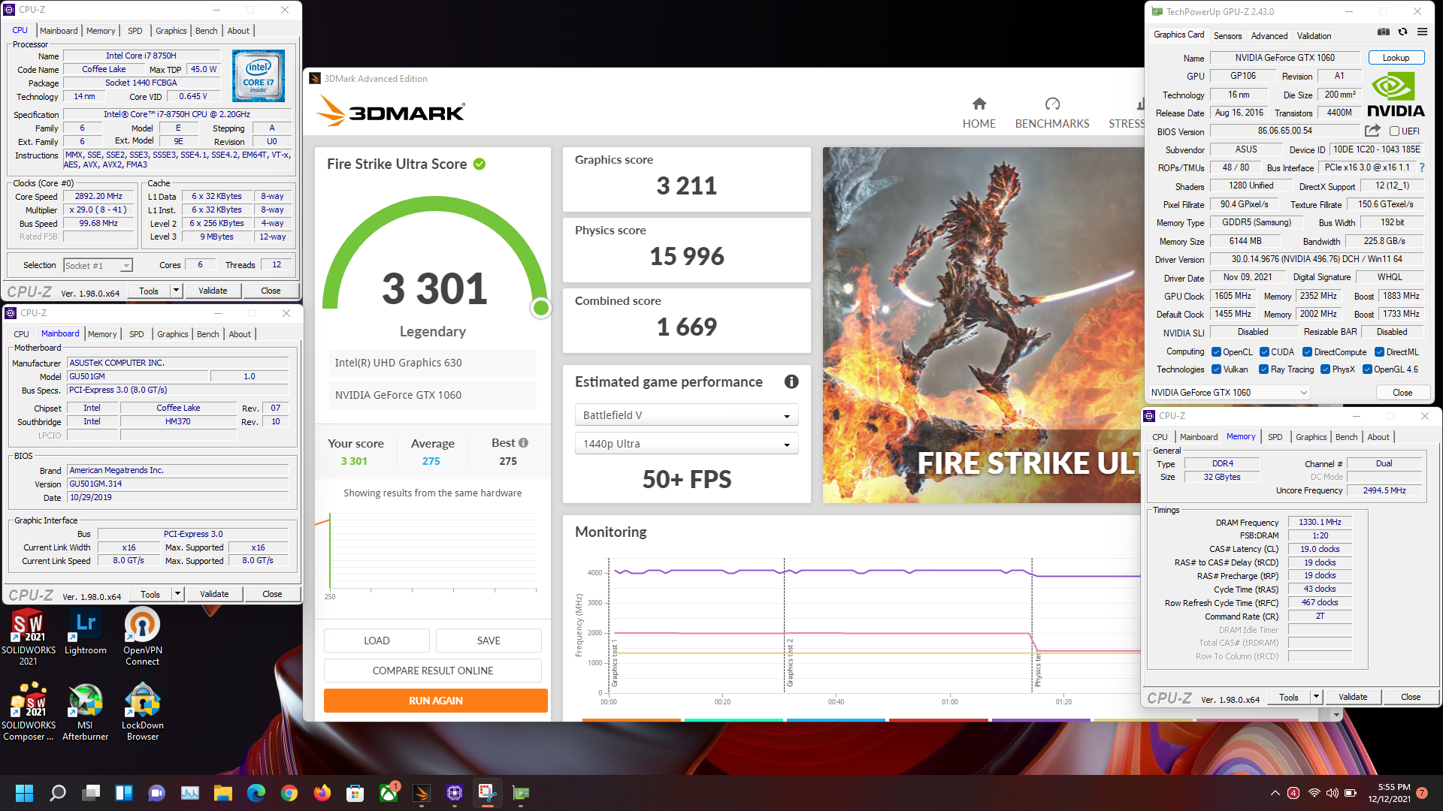The image size is (1443, 811).
Task: Toggle the OpenCL checkbox
Action: click(x=1216, y=352)
